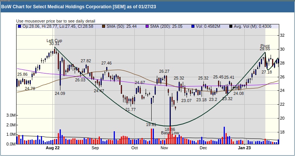Click the 'Nov' date axis label
This screenshot has height=156, width=295.
pos(164,148)
